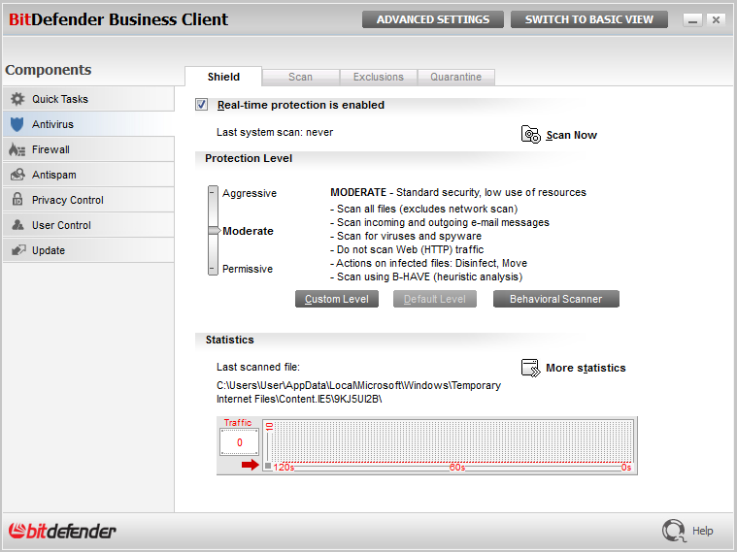
Task: Click the 'Do not scan Web (HTTP) traffic' line
Action: (x=407, y=249)
